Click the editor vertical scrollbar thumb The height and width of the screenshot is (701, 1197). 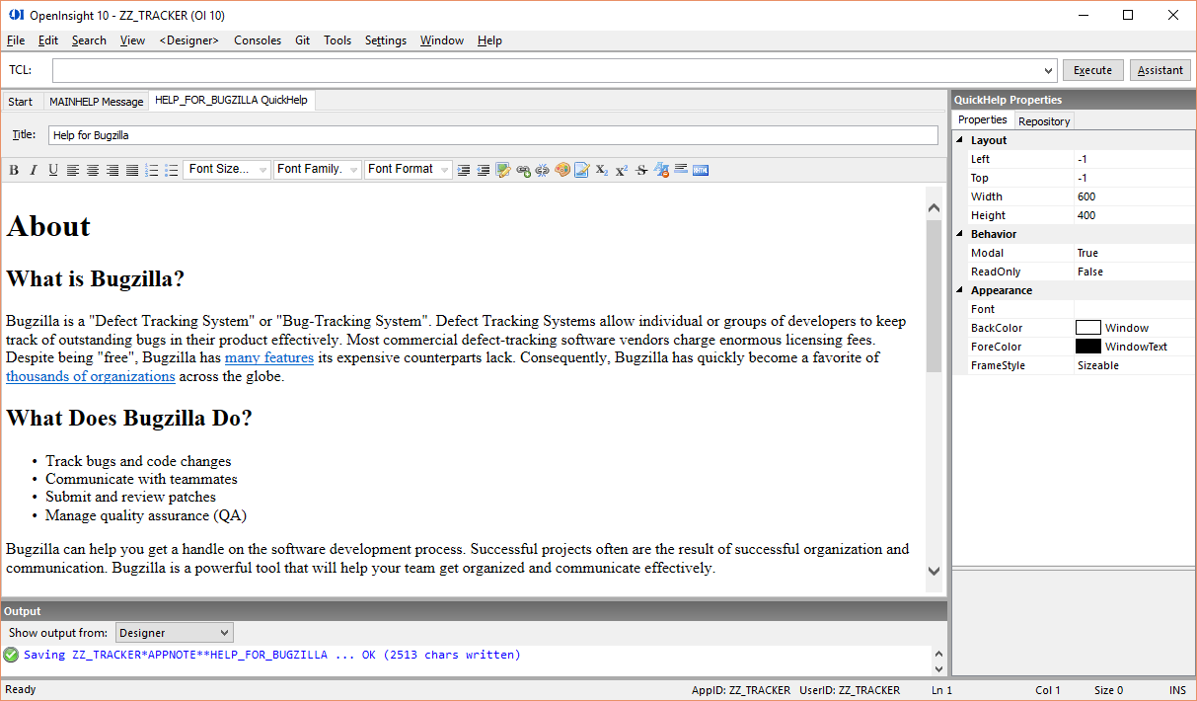934,296
